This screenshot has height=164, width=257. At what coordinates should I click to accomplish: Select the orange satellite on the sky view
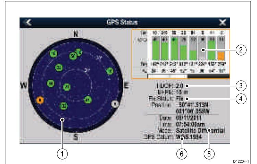(x=41, y=100)
